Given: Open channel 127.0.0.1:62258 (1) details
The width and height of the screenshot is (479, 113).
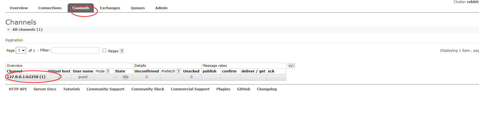Looking at the screenshot, I should point(26,77).
